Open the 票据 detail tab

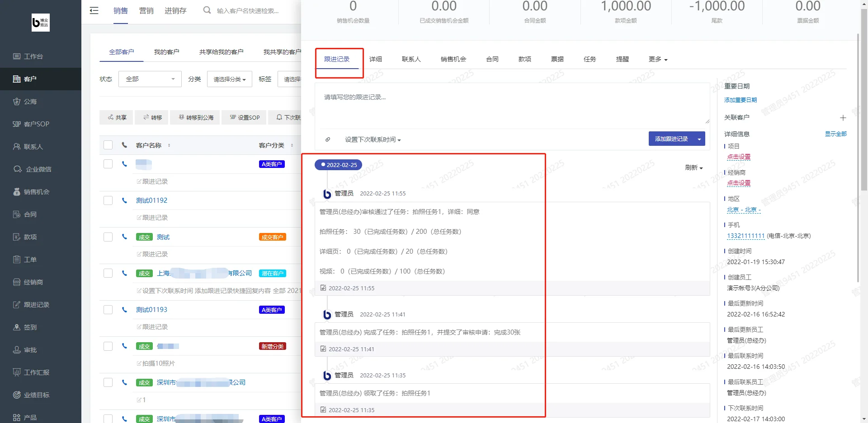click(557, 59)
